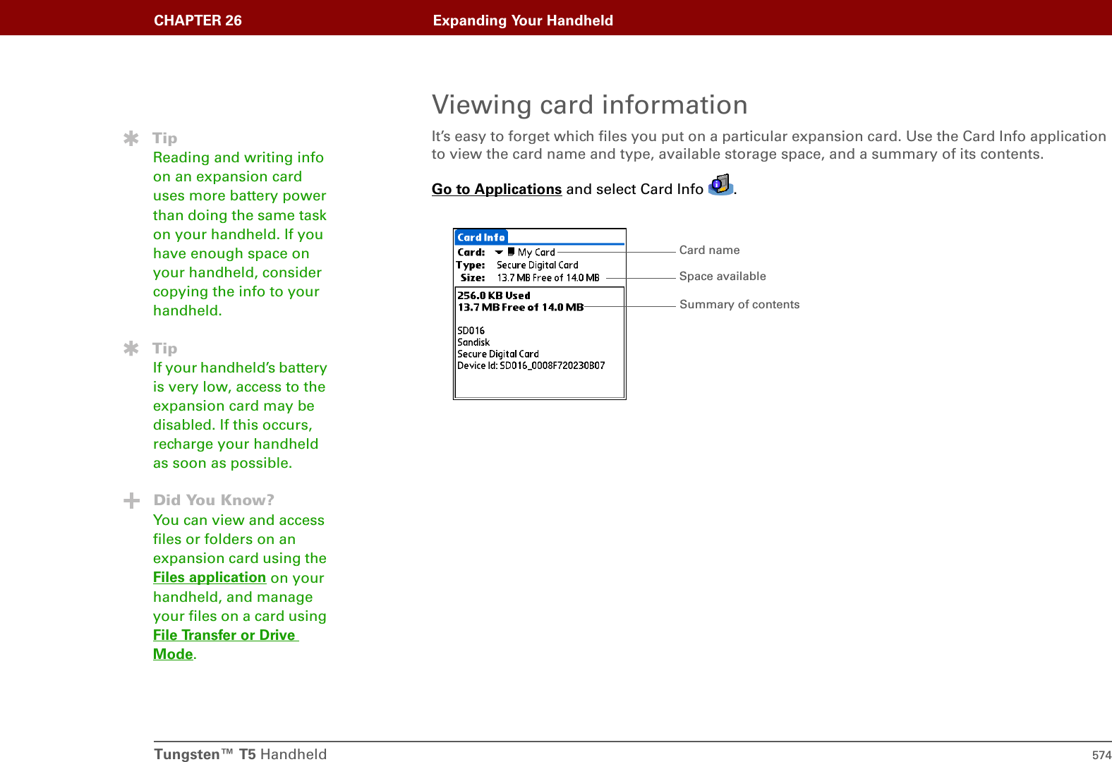Click the 'Summary of contents' callout label
1112x762 pixels.
click(739, 304)
